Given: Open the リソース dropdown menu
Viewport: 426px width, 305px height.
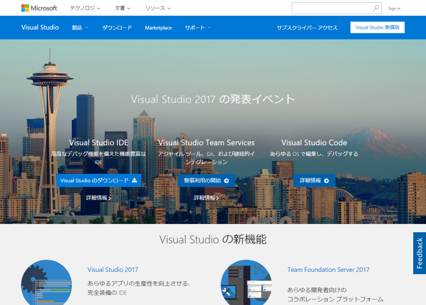Looking at the screenshot, I should pos(158,8).
